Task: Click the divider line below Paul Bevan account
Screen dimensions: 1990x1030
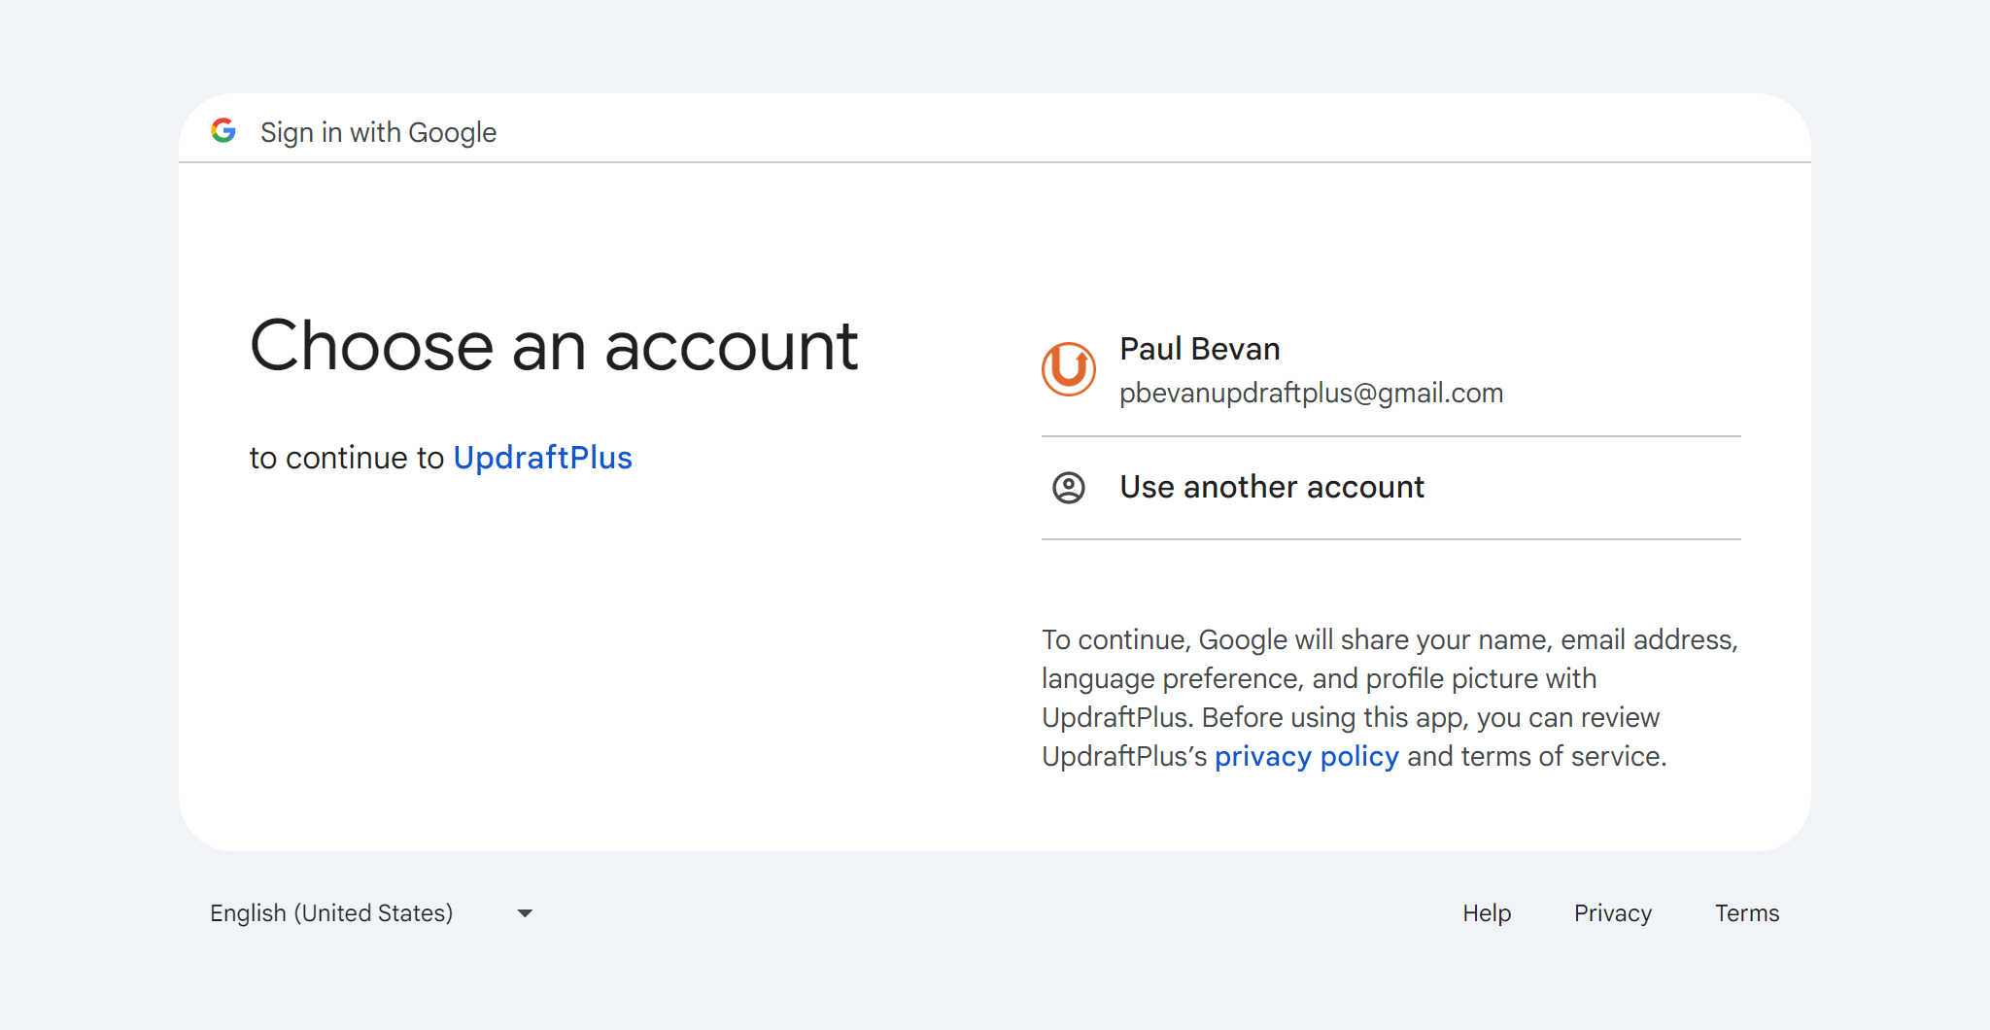Action: click(1390, 436)
